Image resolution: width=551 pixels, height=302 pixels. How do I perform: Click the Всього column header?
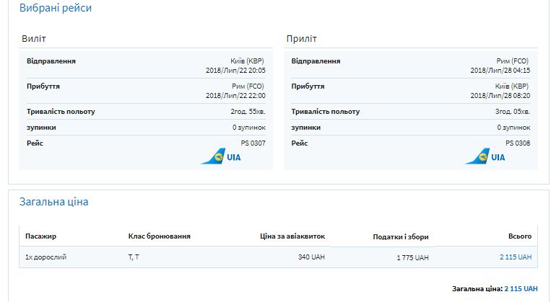click(520, 236)
